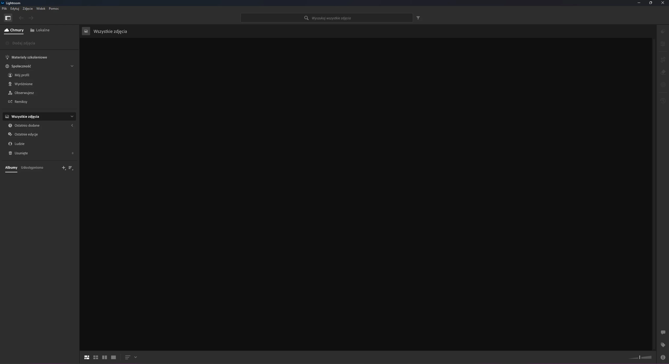Open the Zdjęcie menu
This screenshot has width=669, height=364.
click(x=27, y=9)
